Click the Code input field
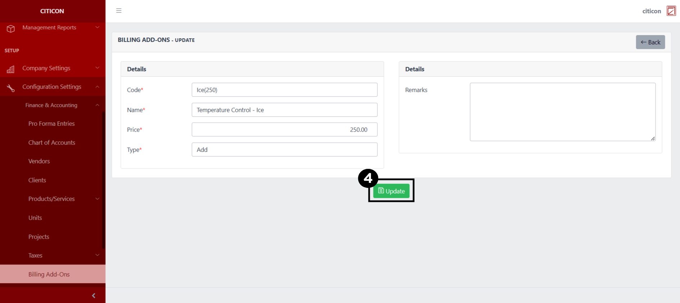Image resolution: width=680 pixels, height=303 pixels. pyautogui.click(x=284, y=90)
